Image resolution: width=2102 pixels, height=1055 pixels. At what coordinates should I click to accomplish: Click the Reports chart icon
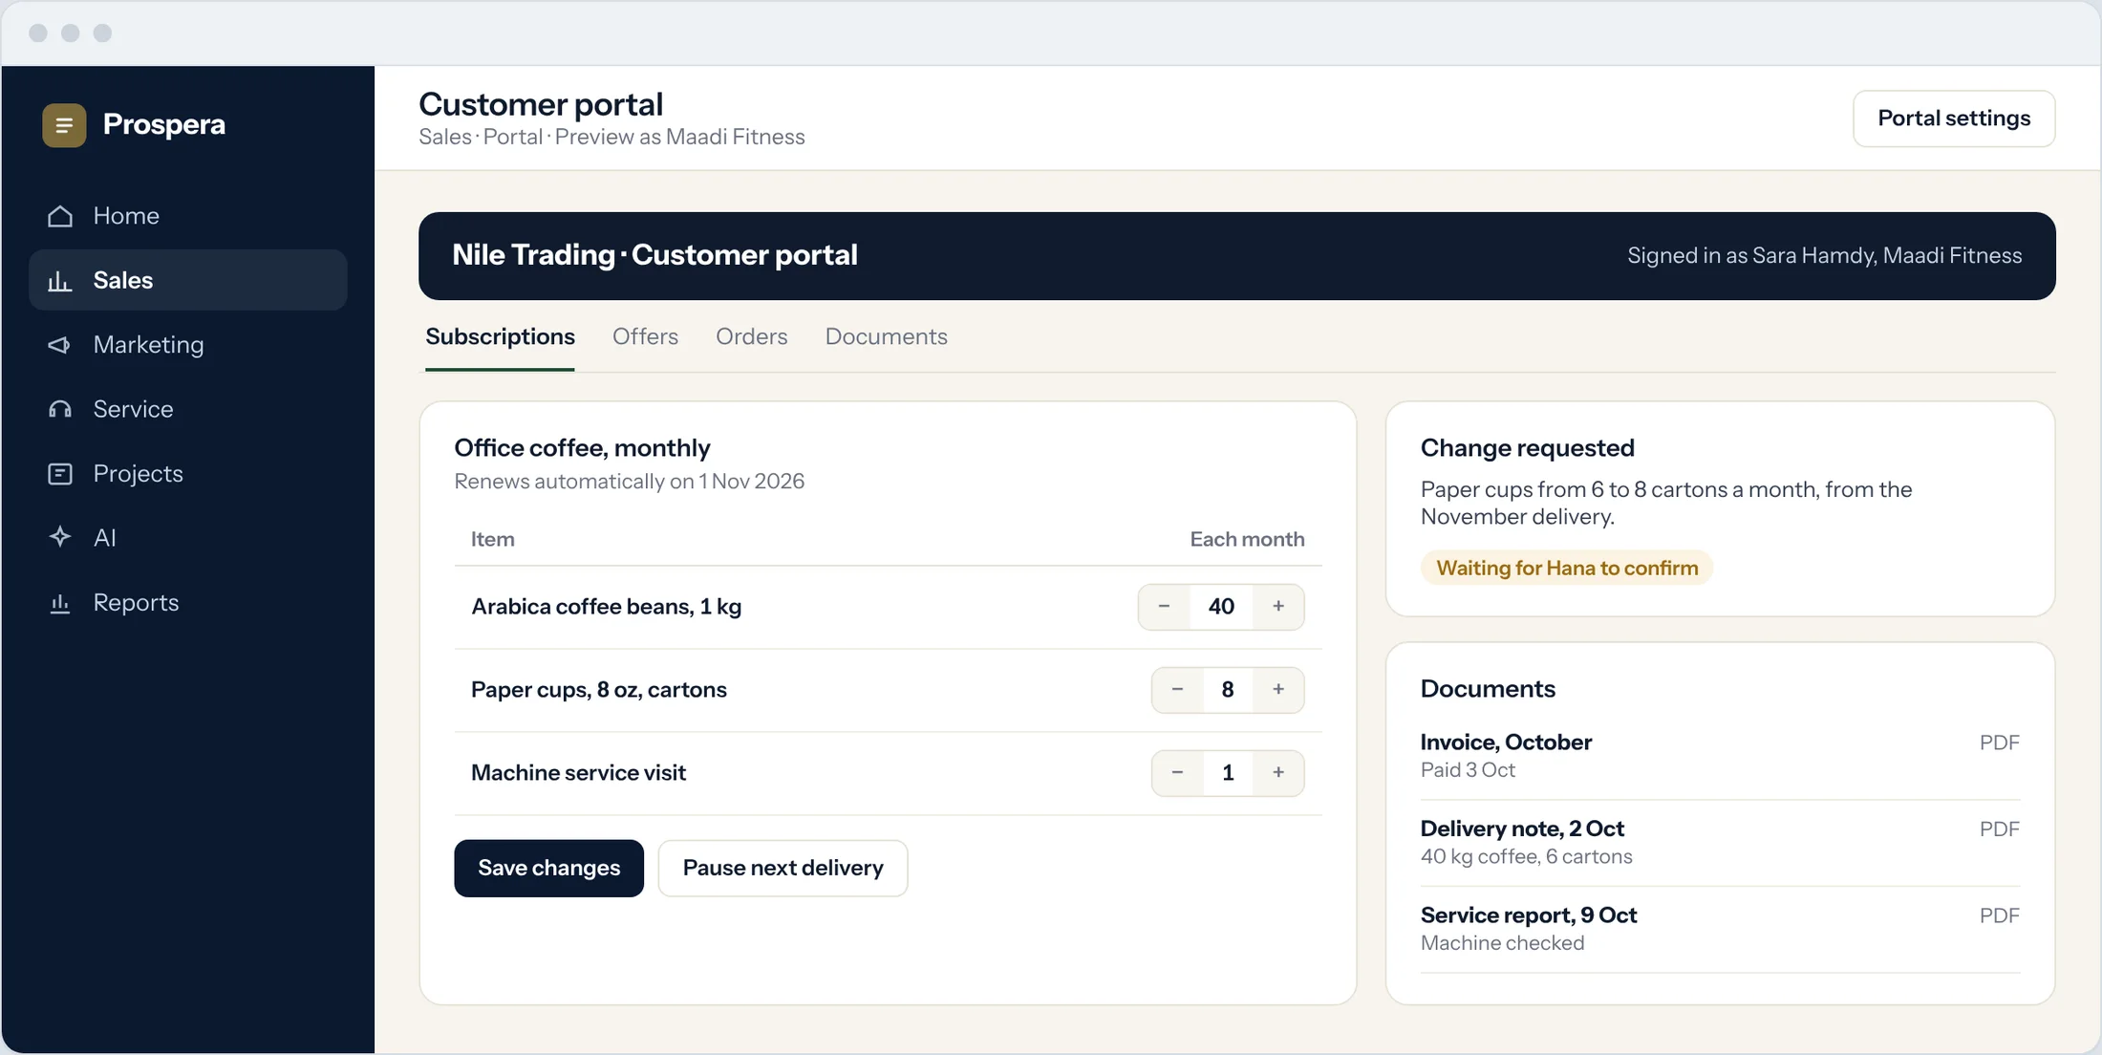(60, 603)
